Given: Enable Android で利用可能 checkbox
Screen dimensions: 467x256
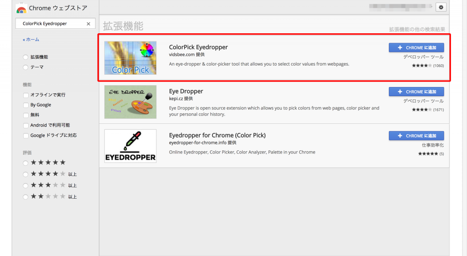Looking at the screenshot, I should coord(26,125).
